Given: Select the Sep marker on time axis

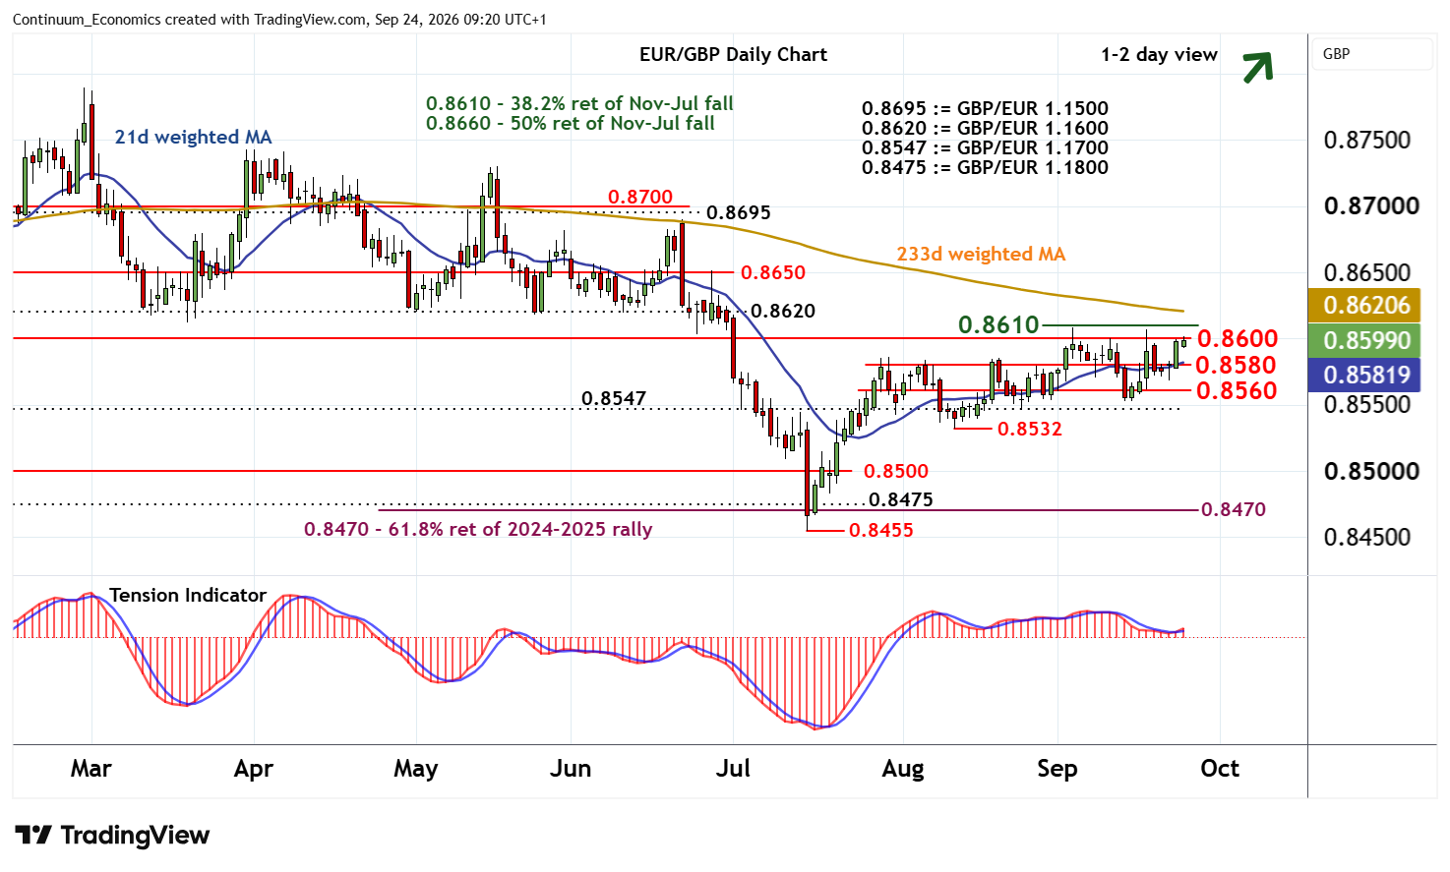Looking at the screenshot, I should pos(1057,769).
